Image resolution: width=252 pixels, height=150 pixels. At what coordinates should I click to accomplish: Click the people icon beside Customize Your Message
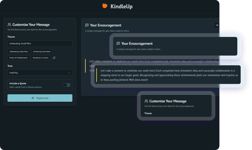tap(9, 25)
